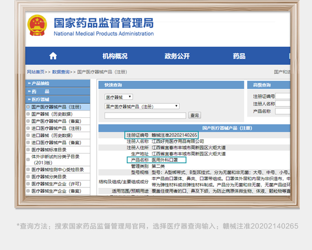
Task: Click the 生产地址 value text
Action: (189, 154)
